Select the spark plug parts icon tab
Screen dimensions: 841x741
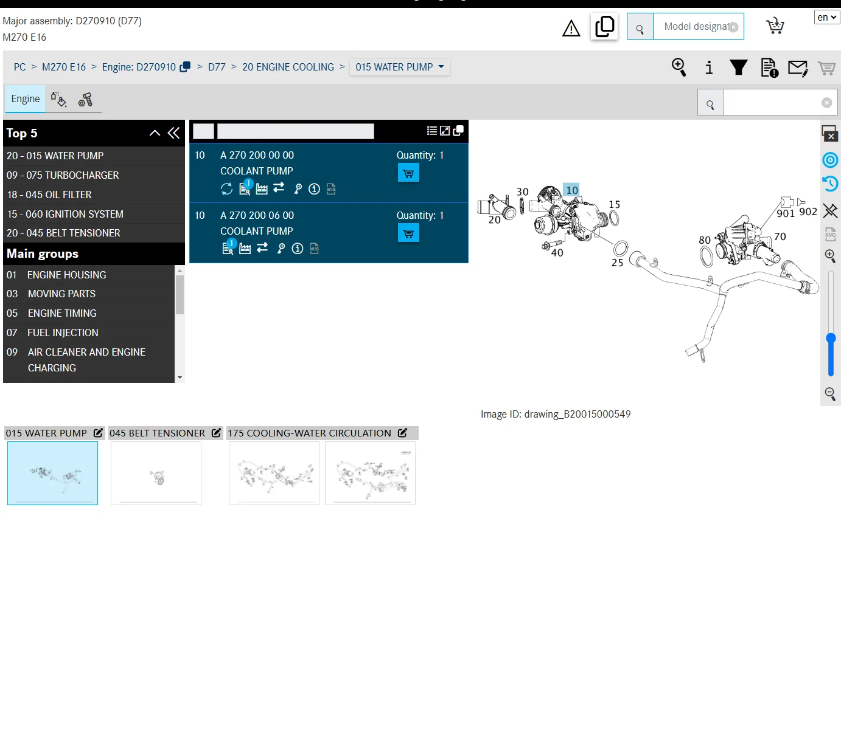tap(86, 100)
